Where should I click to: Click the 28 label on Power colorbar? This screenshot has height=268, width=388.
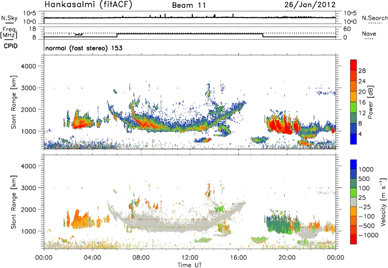click(362, 71)
